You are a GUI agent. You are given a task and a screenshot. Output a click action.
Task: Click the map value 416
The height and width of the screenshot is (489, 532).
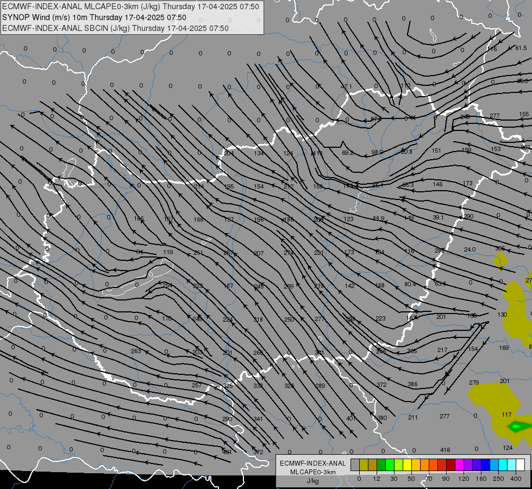pos(445,450)
